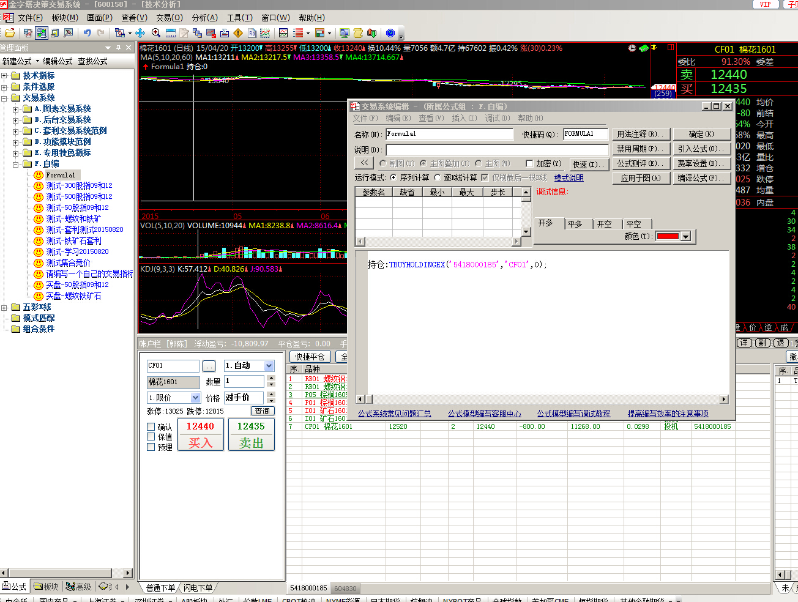Expand the 技术指标 tree folder
Screen dimensions: 798x602
tap(4, 76)
